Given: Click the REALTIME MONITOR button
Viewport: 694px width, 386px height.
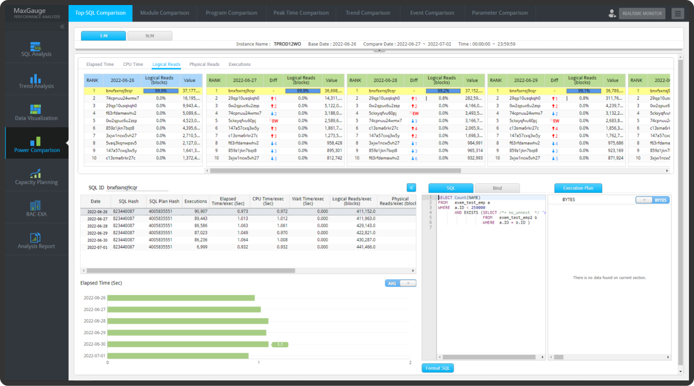Looking at the screenshot, I should pyautogui.click(x=642, y=14).
